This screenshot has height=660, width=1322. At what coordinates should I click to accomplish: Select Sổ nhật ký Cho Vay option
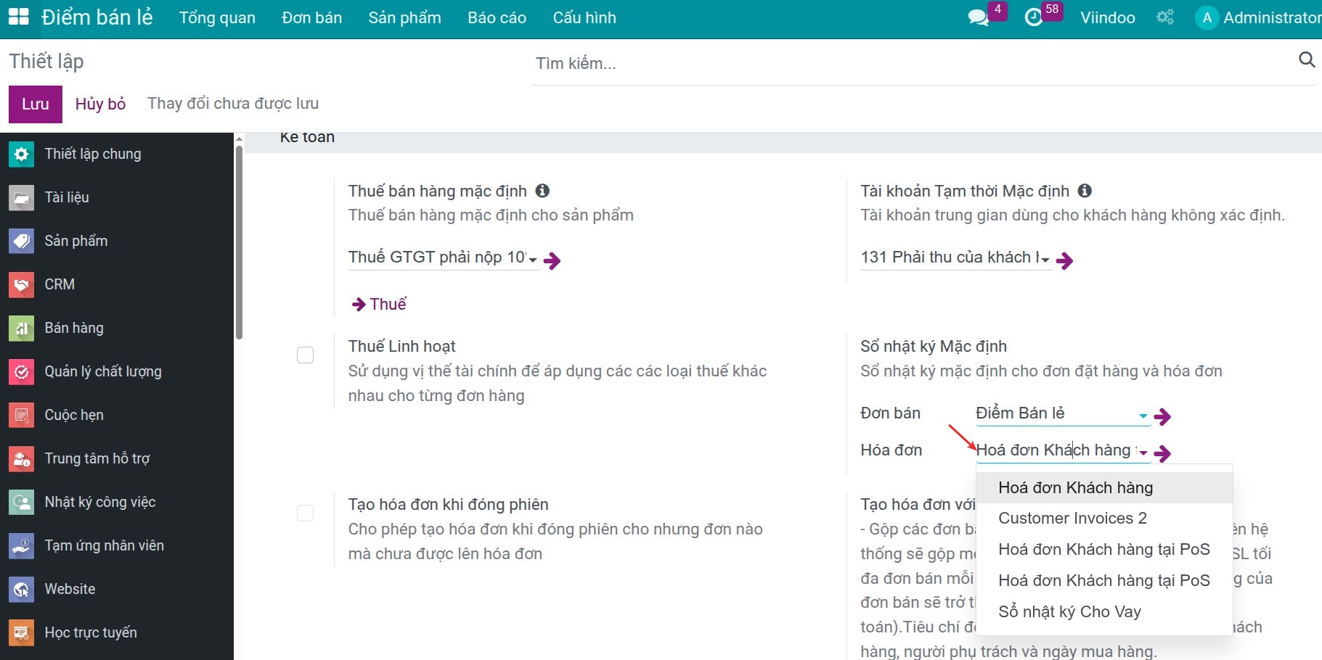(x=1104, y=611)
